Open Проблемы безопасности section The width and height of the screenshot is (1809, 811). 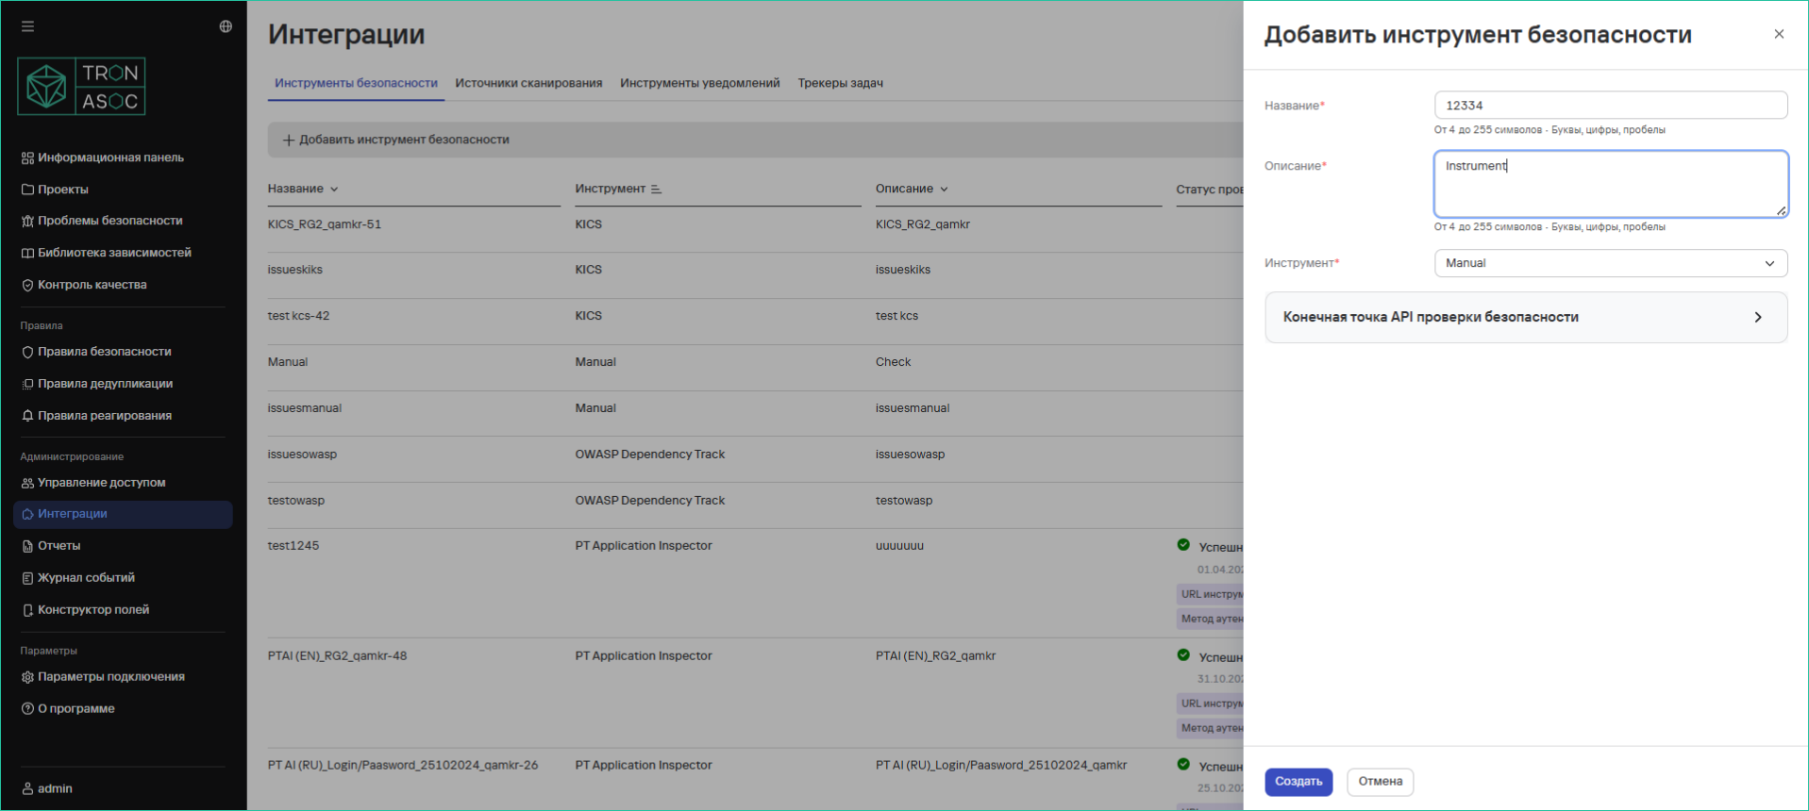click(x=109, y=221)
